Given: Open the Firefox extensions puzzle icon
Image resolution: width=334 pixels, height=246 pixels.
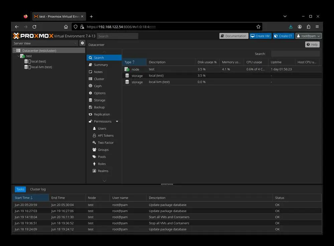Looking at the screenshot, I should click(x=308, y=27).
